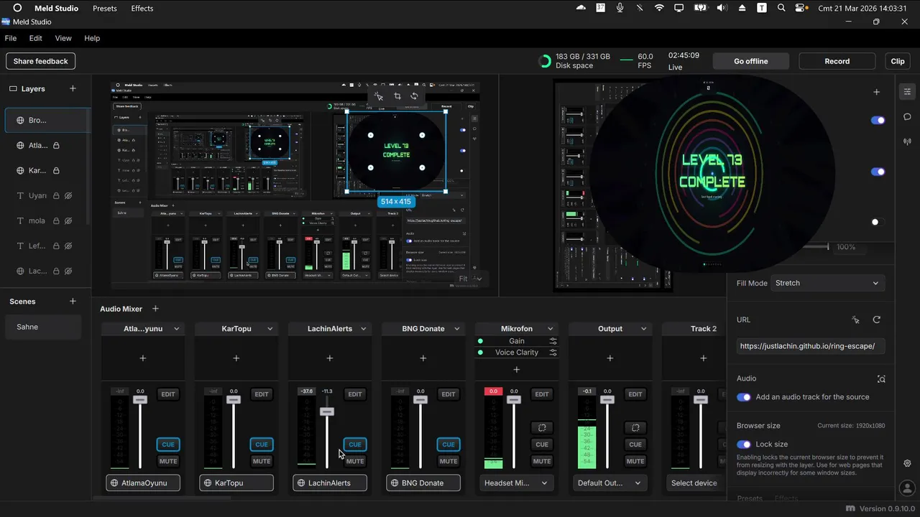This screenshot has height=517, width=920.
Task: Expand KarTopu track header dropdown
Action: (x=270, y=329)
